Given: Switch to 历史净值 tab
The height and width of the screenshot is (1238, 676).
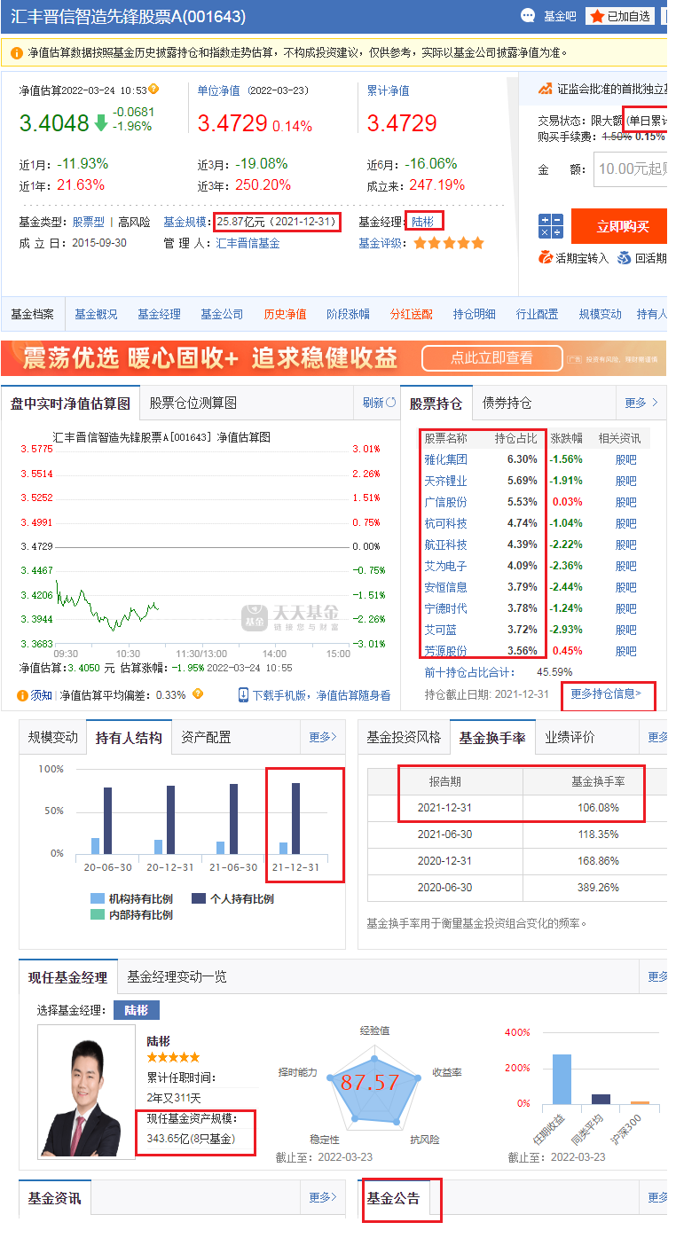Looking at the screenshot, I should pyautogui.click(x=285, y=314).
